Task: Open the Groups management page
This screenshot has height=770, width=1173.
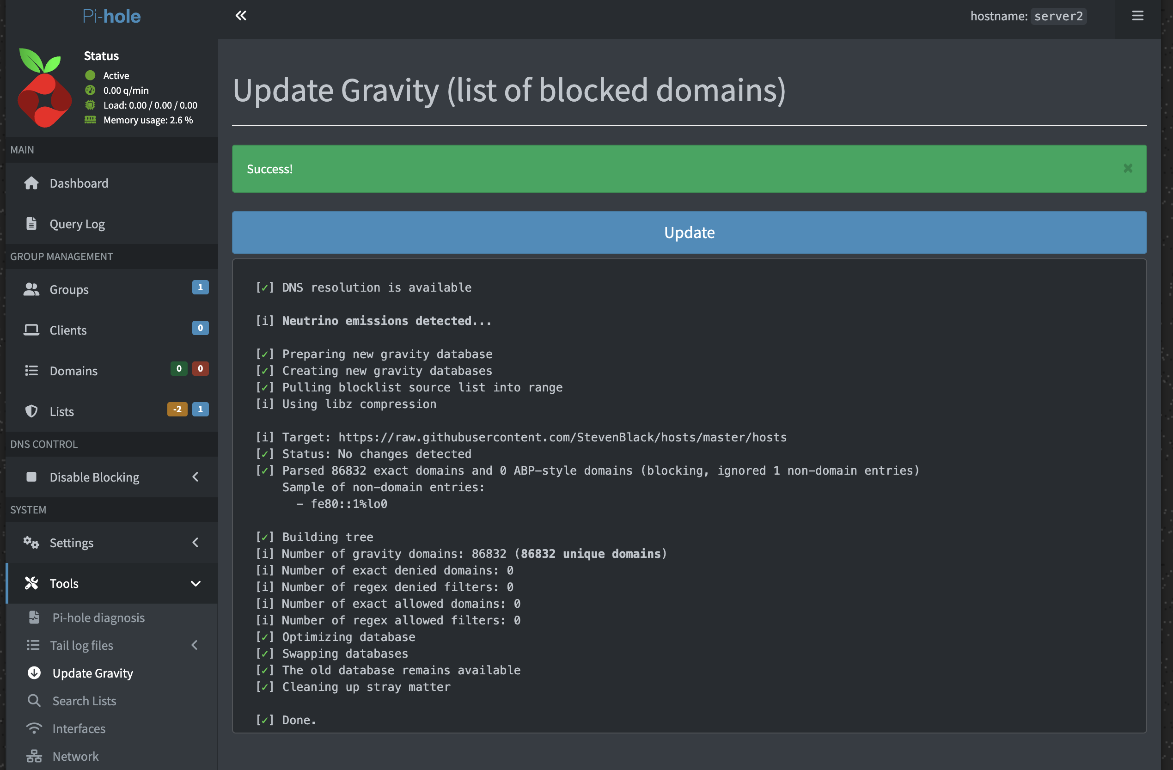Action: 69,289
